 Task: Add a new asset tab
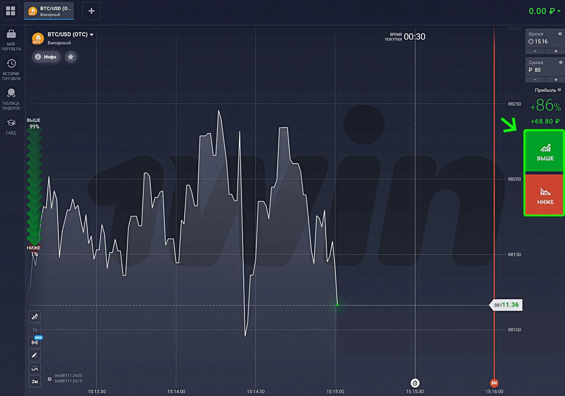click(91, 11)
